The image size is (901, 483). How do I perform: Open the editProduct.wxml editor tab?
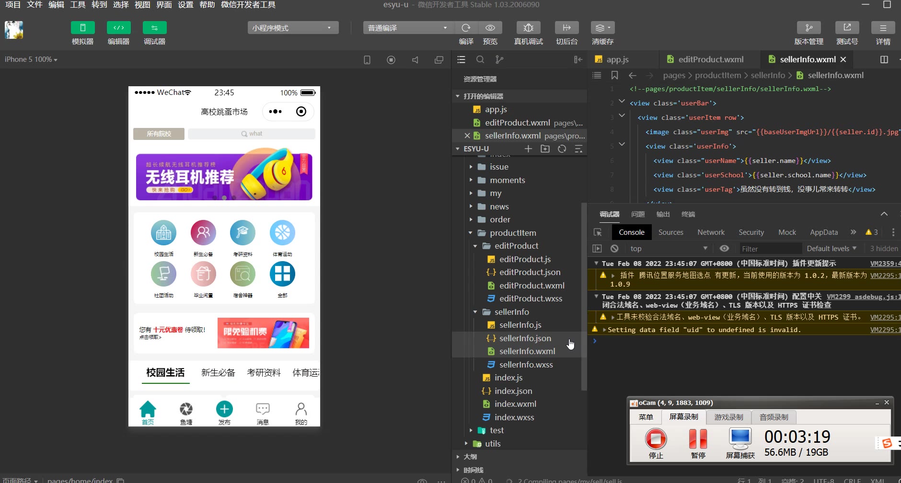pyautogui.click(x=710, y=59)
